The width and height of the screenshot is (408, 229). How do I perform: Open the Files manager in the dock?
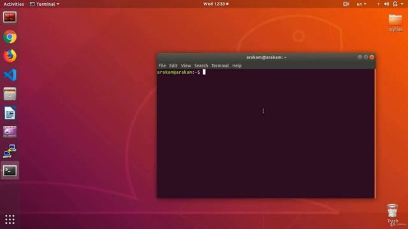(10, 94)
